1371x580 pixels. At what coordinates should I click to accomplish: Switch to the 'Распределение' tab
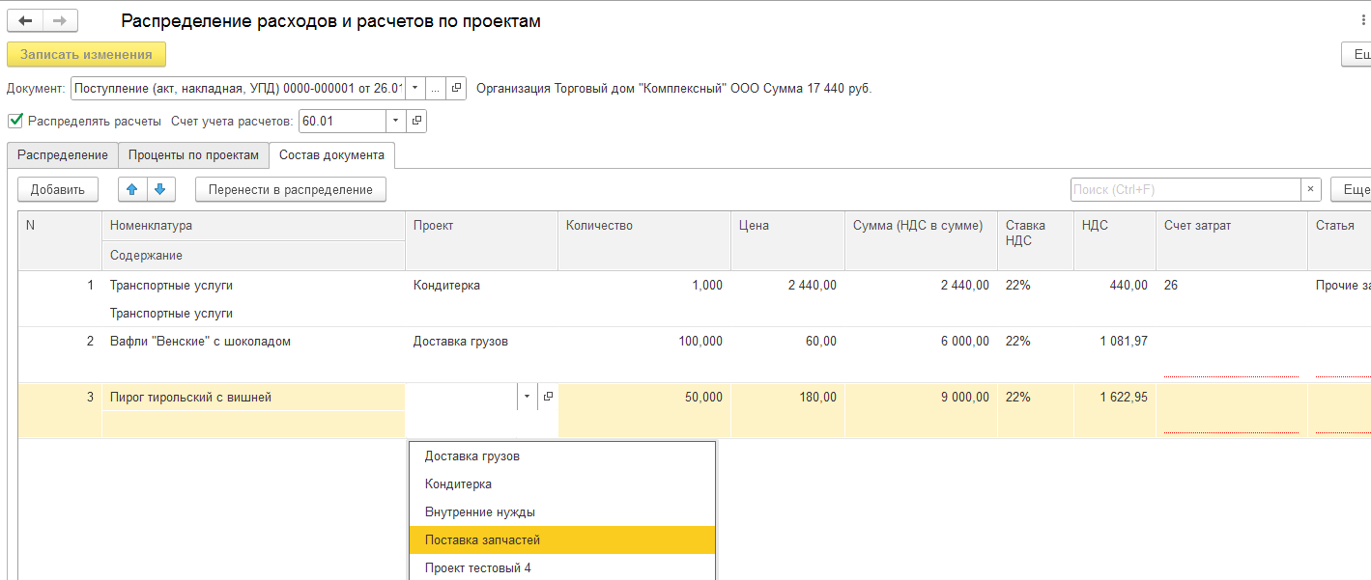[x=62, y=155]
